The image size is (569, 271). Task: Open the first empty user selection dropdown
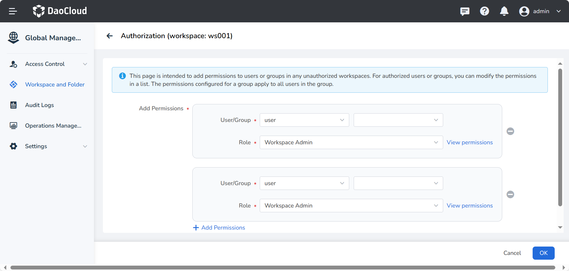[x=398, y=120]
